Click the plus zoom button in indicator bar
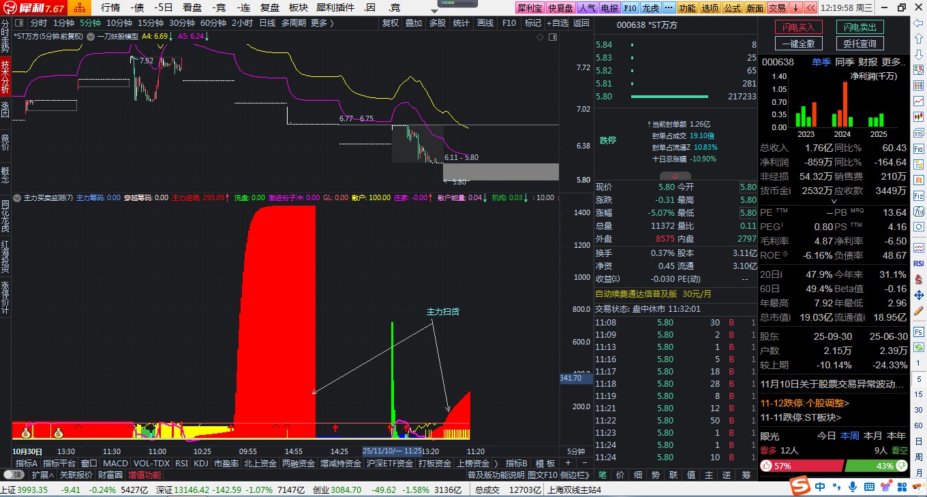This screenshot has height=497, width=927. [567, 463]
